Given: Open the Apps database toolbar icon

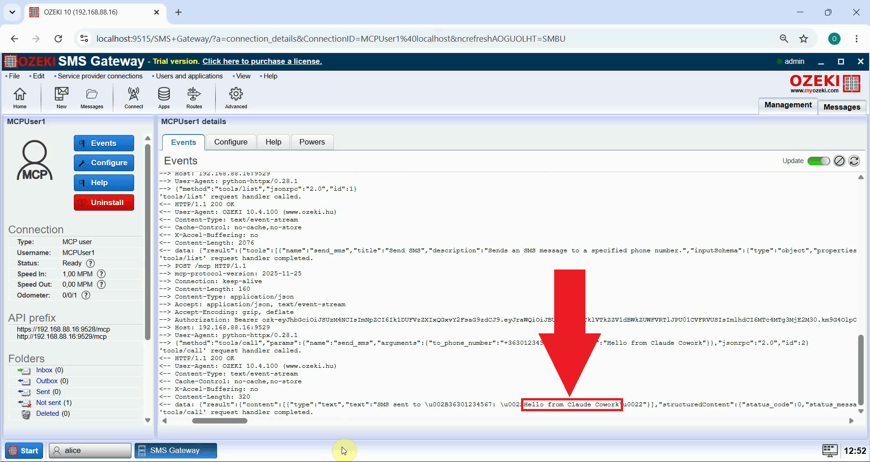Looking at the screenshot, I should coord(164,98).
